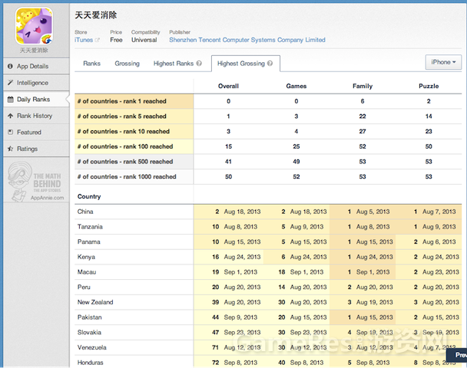Click '# of countries - rank 10 reached' row

[x=268, y=131]
